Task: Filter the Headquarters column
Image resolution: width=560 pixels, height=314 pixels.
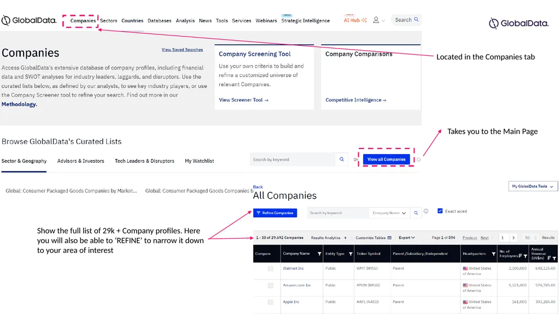Action: pos(494,254)
